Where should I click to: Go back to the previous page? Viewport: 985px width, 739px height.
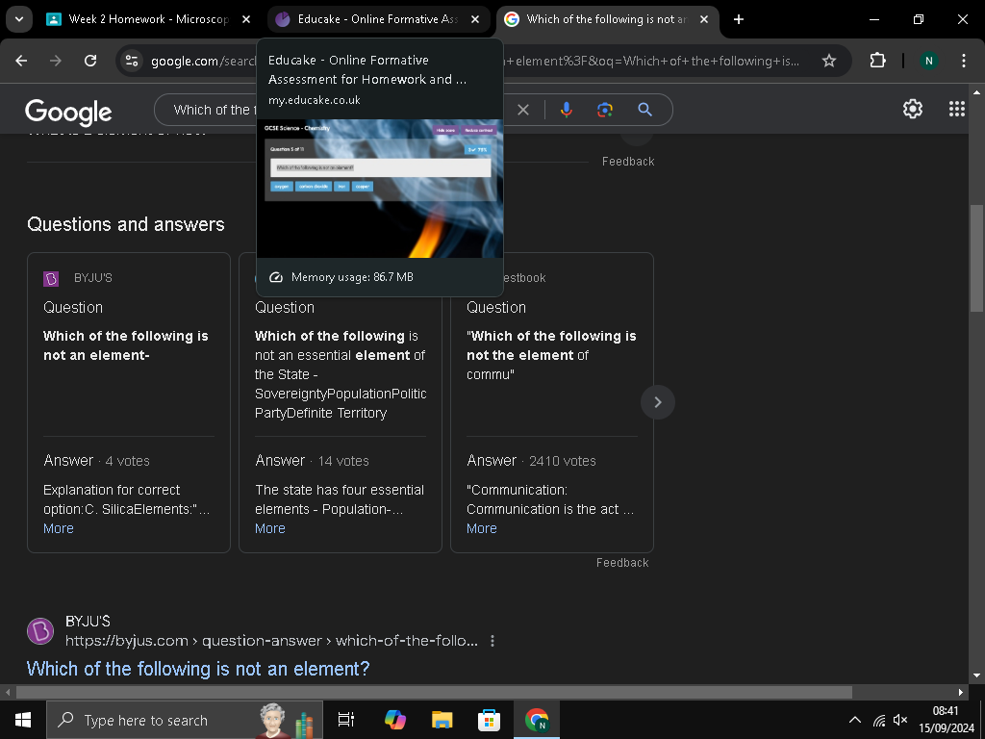(x=21, y=61)
